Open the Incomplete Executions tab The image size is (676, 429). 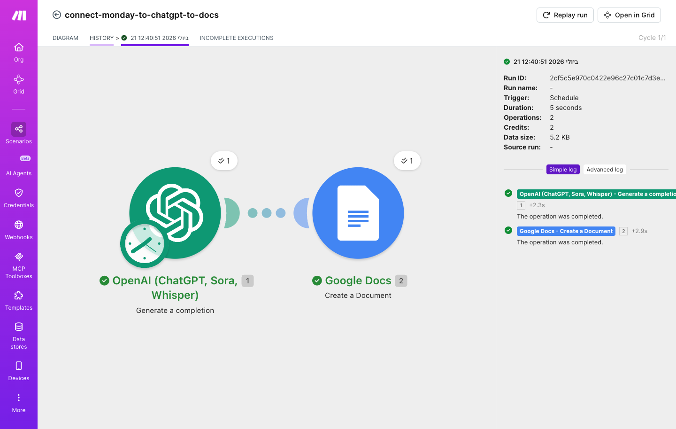(237, 38)
